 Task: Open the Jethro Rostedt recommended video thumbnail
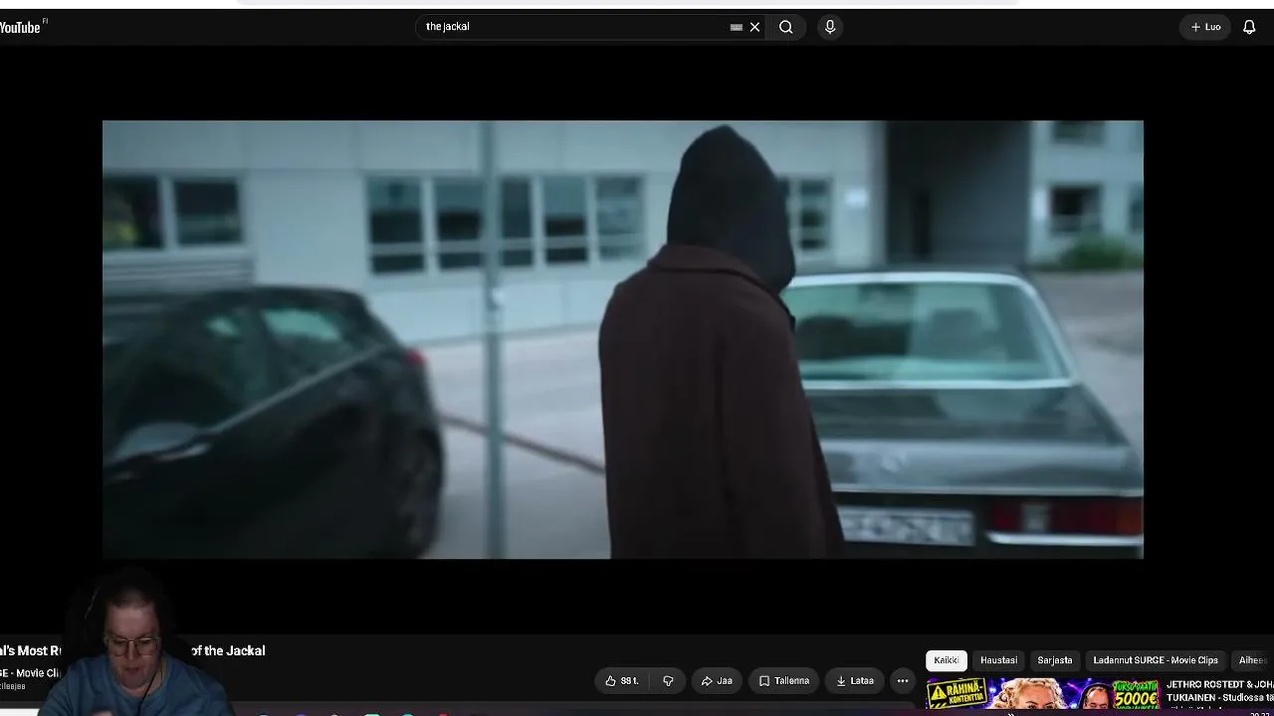tap(1043, 694)
